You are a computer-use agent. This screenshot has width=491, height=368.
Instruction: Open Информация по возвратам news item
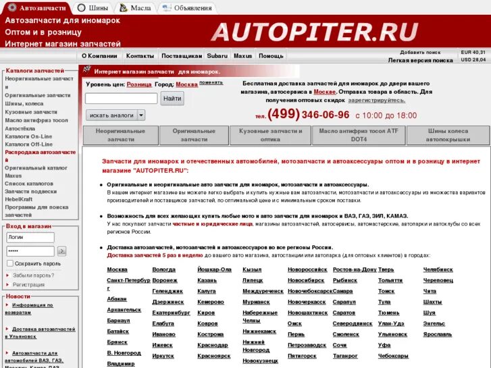point(29,309)
